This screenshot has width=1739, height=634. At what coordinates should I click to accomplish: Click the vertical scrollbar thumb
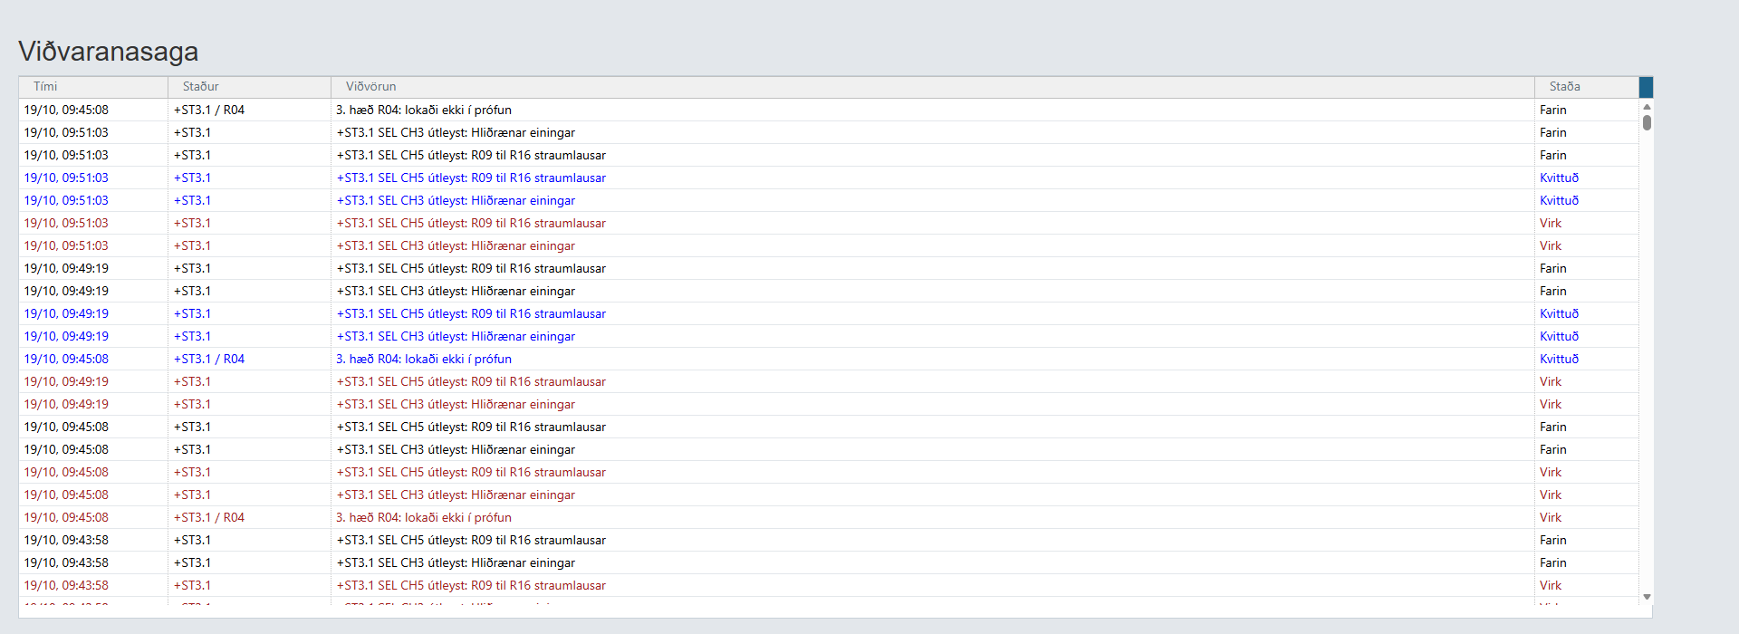point(1647,122)
